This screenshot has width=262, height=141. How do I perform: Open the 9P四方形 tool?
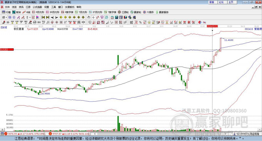click(52, 12)
